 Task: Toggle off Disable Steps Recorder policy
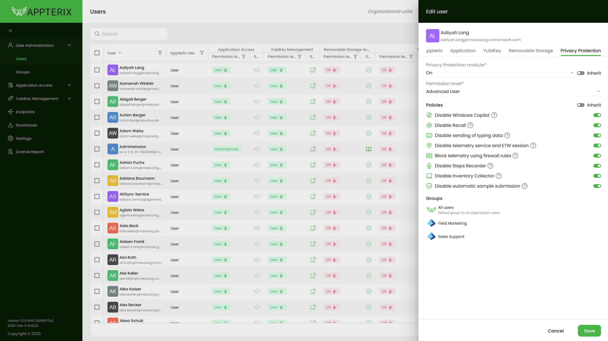coord(597,166)
